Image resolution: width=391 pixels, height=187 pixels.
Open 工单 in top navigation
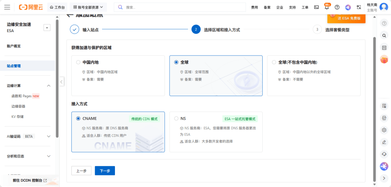pos(305,7)
